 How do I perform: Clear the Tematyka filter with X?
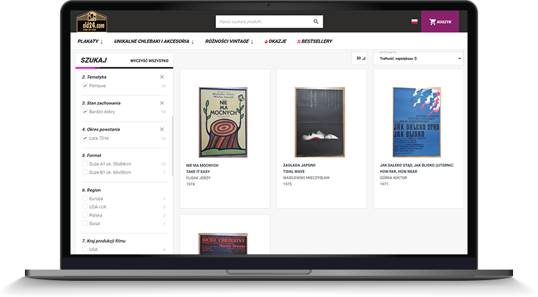162,77
